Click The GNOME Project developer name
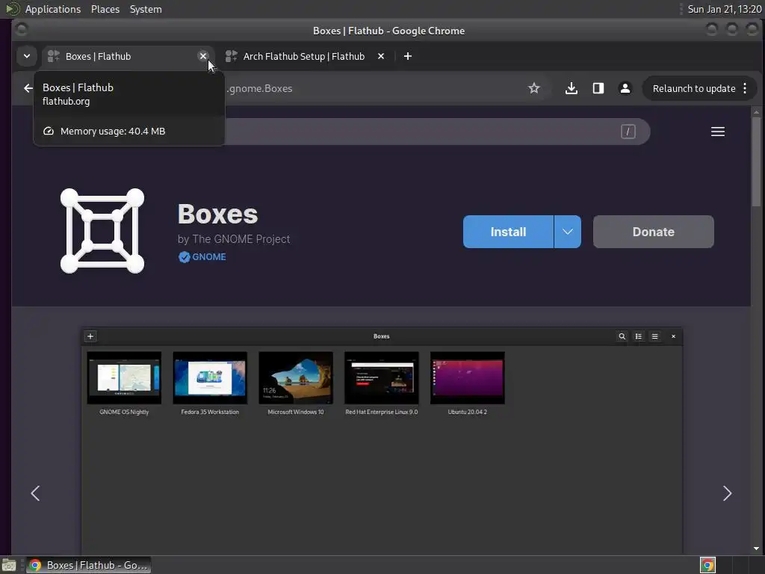This screenshot has width=765, height=574. point(241,239)
